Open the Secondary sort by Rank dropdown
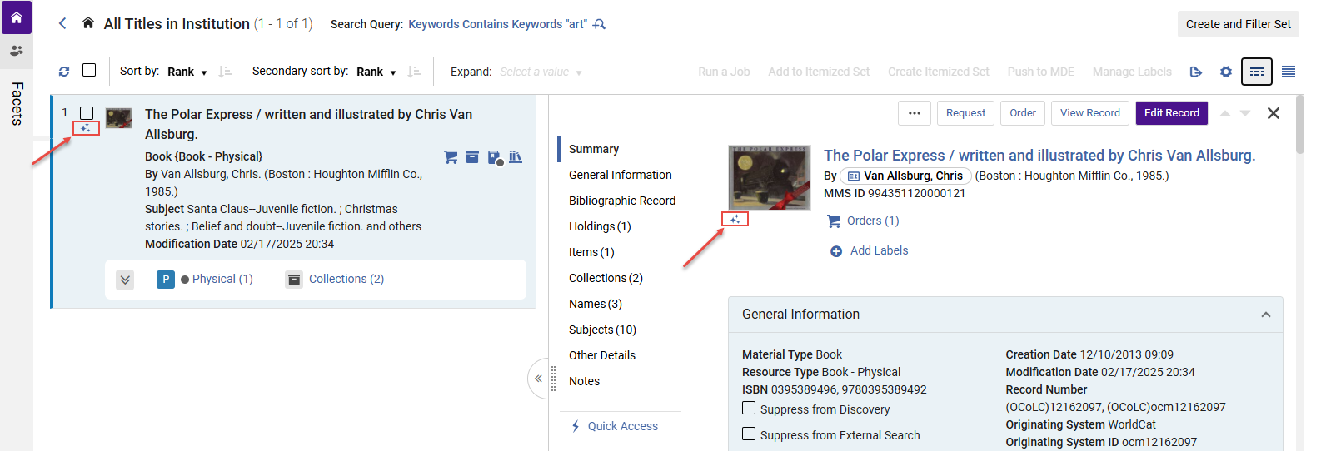 pos(376,72)
